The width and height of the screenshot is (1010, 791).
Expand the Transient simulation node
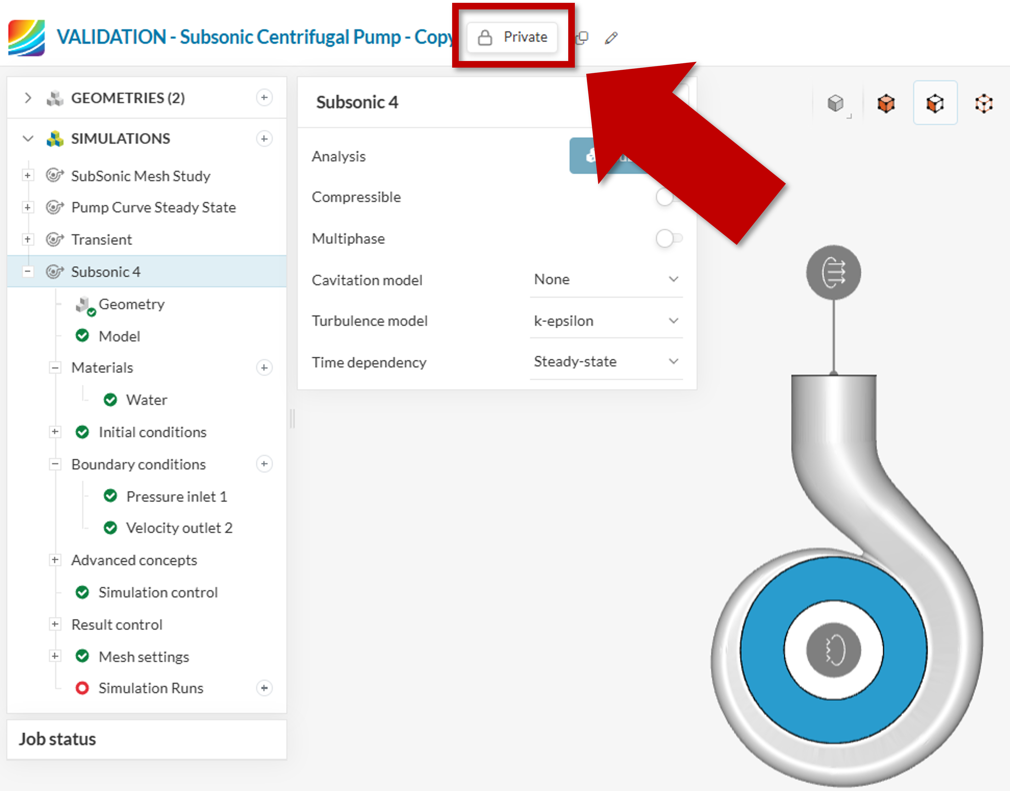[x=28, y=239]
